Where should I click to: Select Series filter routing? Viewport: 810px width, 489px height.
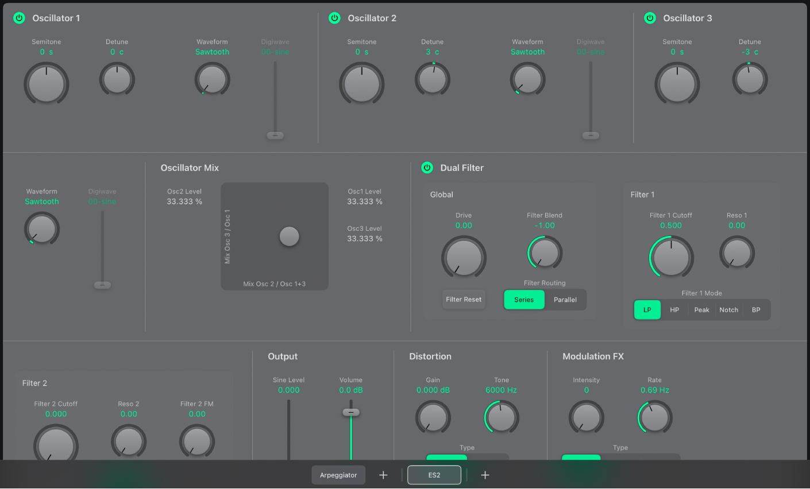pyautogui.click(x=524, y=300)
